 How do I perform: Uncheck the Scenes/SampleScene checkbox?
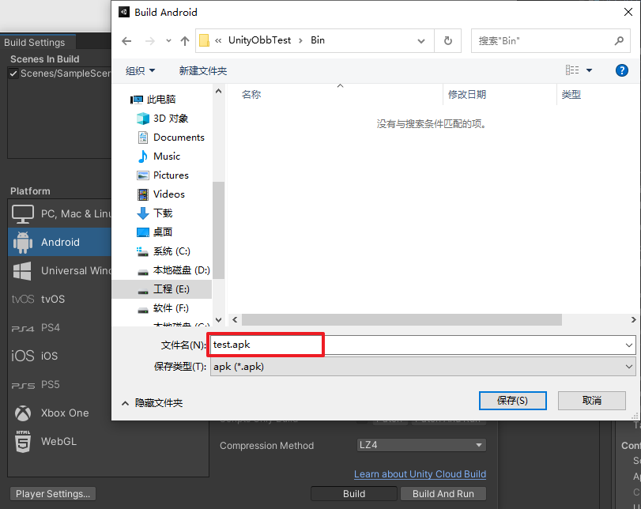(x=13, y=73)
